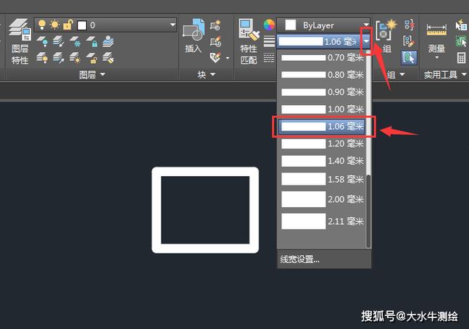469x329 pixels.
Task: Click the lineweight dropdown arrow
Action: pyautogui.click(x=368, y=42)
